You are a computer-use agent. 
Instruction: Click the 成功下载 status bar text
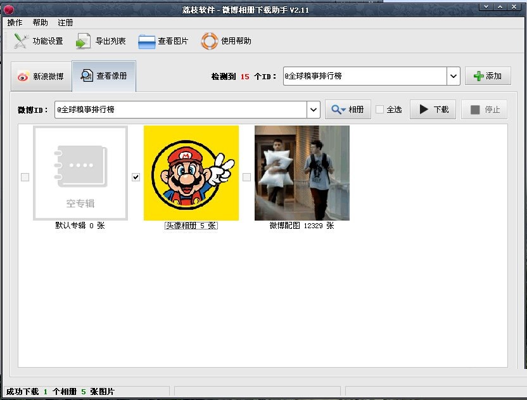pyautogui.click(x=61, y=392)
